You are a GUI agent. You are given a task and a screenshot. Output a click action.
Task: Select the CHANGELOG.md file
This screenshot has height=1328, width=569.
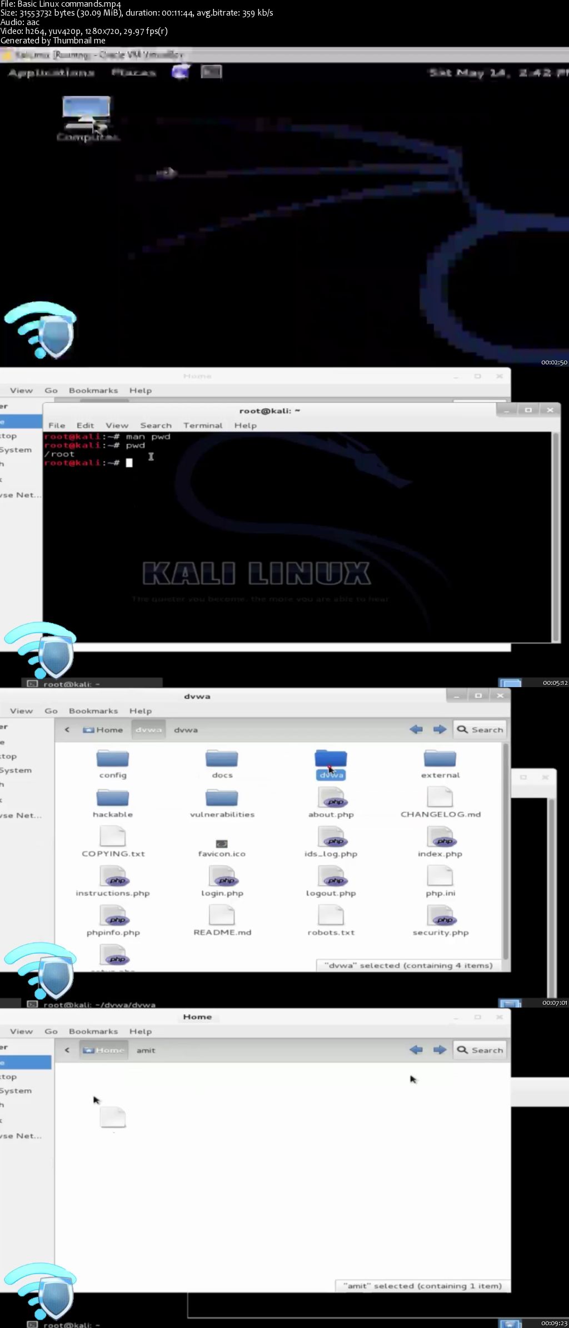click(x=440, y=802)
